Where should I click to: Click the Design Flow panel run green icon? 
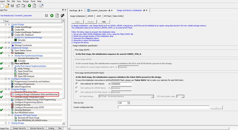tap(52, 16)
